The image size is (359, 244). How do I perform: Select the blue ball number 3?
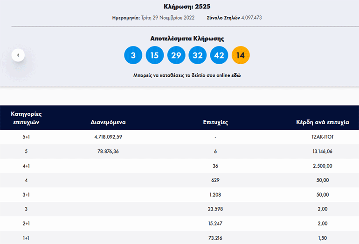[x=133, y=55]
